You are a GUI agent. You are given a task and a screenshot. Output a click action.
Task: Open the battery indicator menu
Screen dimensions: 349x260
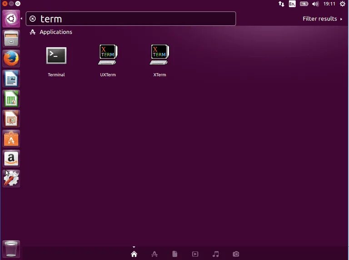coord(304,4)
